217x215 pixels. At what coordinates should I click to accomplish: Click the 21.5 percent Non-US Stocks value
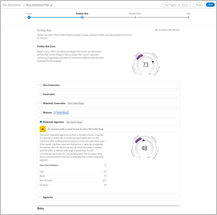[x=105, y=180]
